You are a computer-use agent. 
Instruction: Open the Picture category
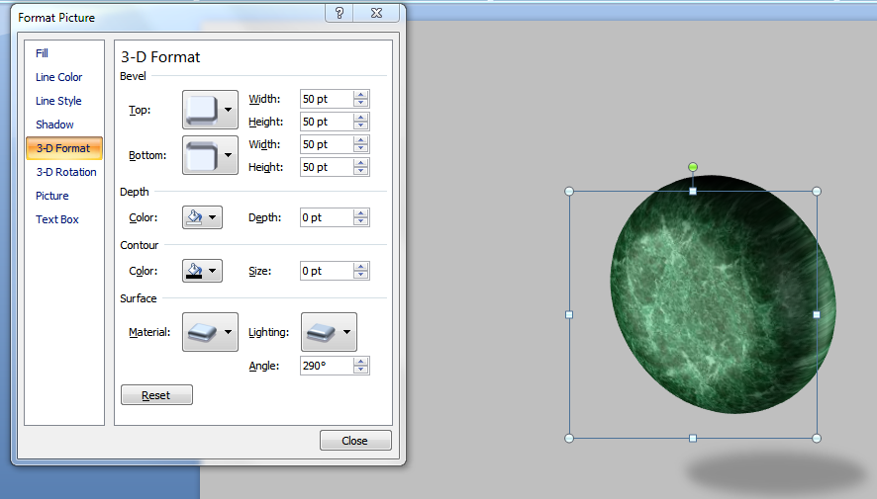pyautogui.click(x=52, y=196)
